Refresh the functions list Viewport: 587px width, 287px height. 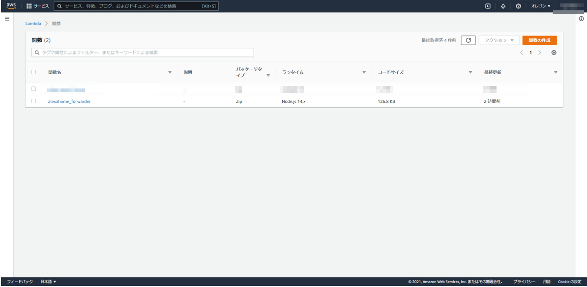pyautogui.click(x=468, y=40)
